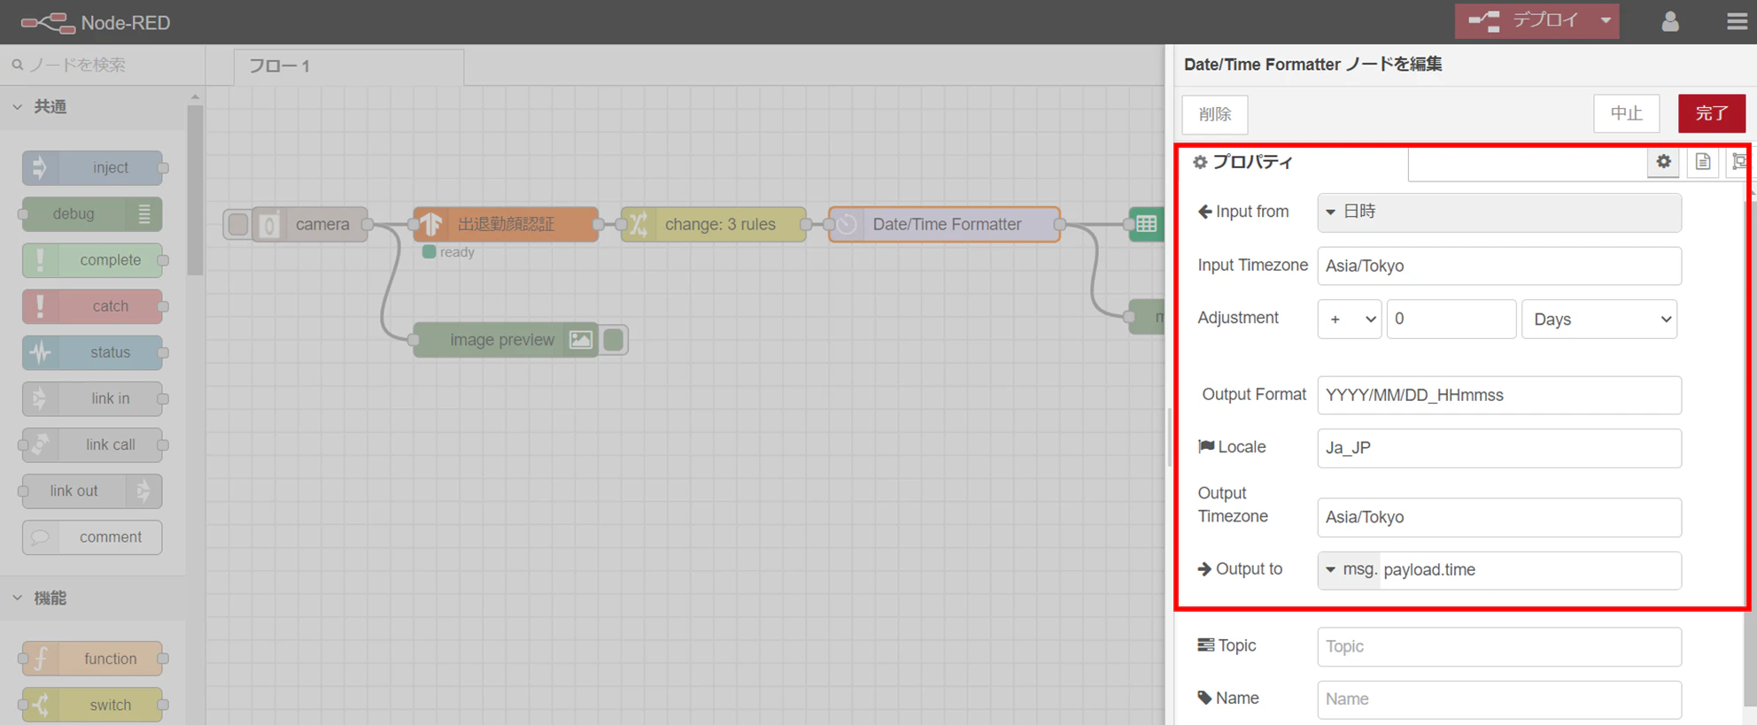This screenshot has width=1757, height=725.
Task: Open the hamburger main menu
Action: pos(1737,21)
